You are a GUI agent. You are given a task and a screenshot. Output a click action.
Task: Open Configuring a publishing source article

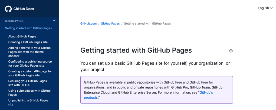[x=30, y=64]
